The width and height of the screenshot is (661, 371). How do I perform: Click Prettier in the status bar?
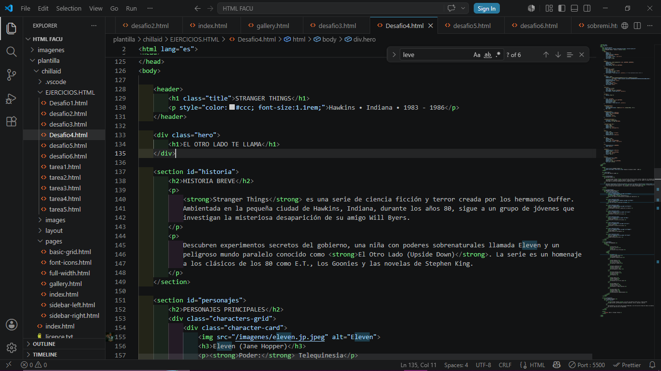[627, 365]
